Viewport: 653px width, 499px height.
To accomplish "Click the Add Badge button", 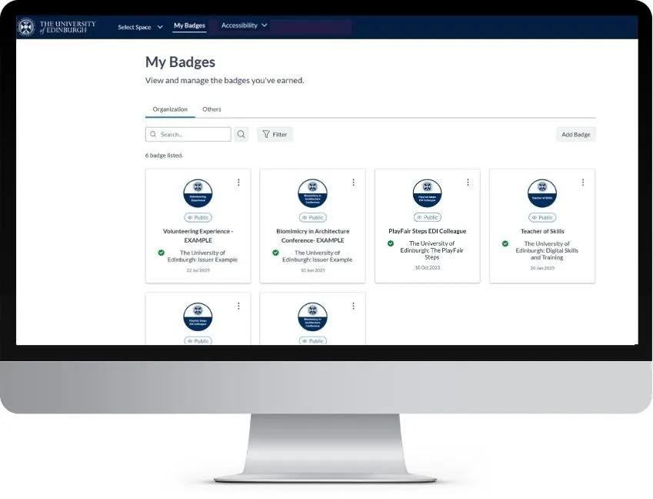I will point(576,134).
